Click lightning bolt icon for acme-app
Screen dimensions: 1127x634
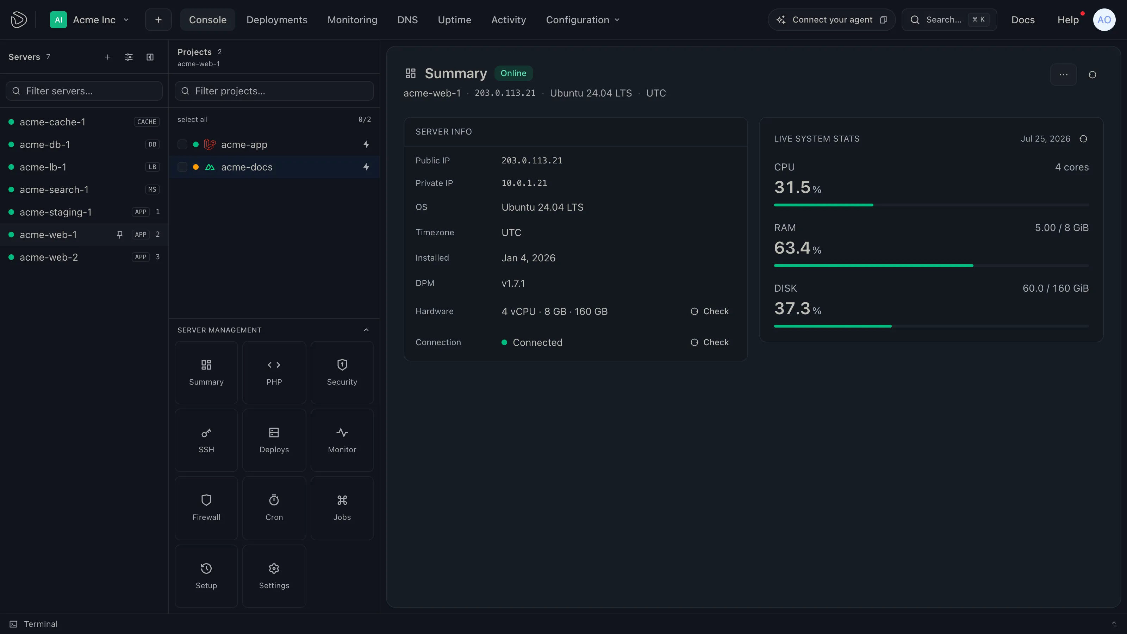click(366, 144)
